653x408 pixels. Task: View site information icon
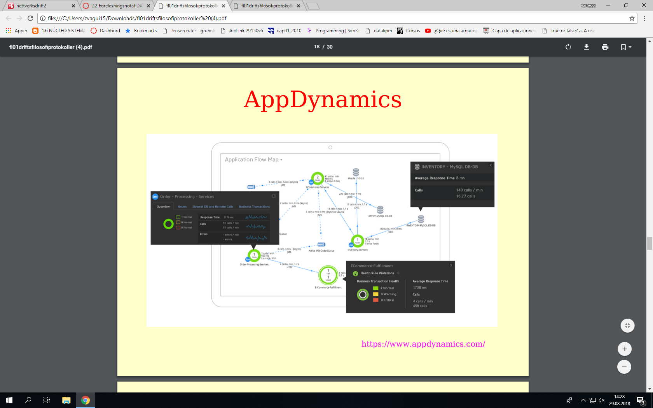[x=43, y=18]
